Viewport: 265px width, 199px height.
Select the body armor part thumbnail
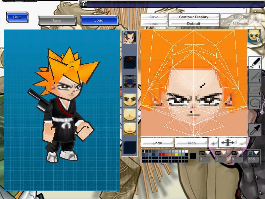coord(130,81)
